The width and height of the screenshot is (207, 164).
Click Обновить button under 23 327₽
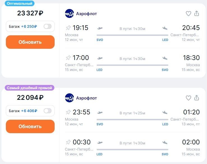[x=30, y=42]
